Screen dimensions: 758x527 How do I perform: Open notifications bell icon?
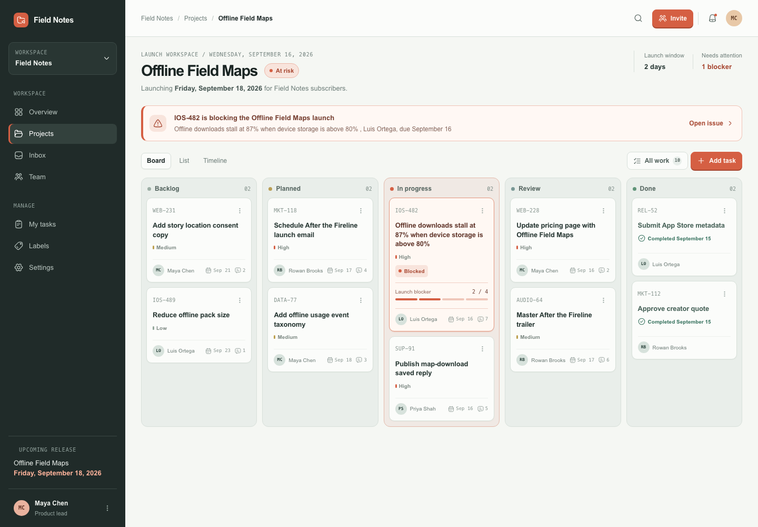click(712, 18)
